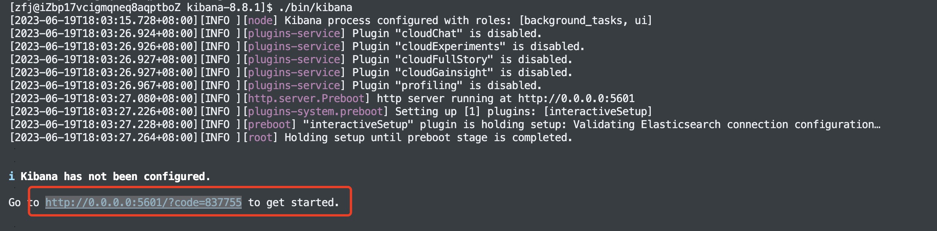The width and height of the screenshot is (937, 231).
Task: Click the [root] logger tag
Action: point(260,137)
